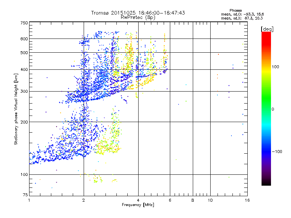The height and width of the screenshot is (218, 291).
Task: Click the x-axis label "2"
Action: coord(84,200)
